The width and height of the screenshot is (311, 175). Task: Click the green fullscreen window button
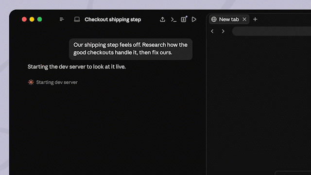(x=40, y=19)
